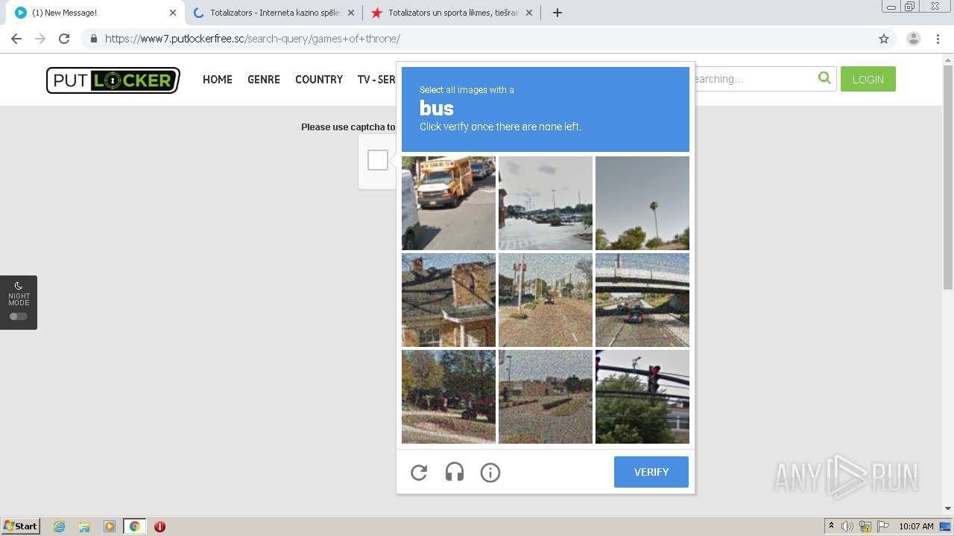Click the green LOGIN button
954x536 pixels.
point(868,79)
